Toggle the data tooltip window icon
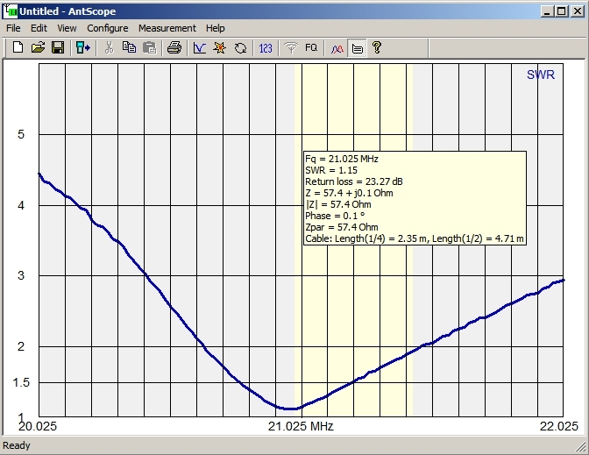The height and width of the screenshot is (455, 589). [357, 48]
